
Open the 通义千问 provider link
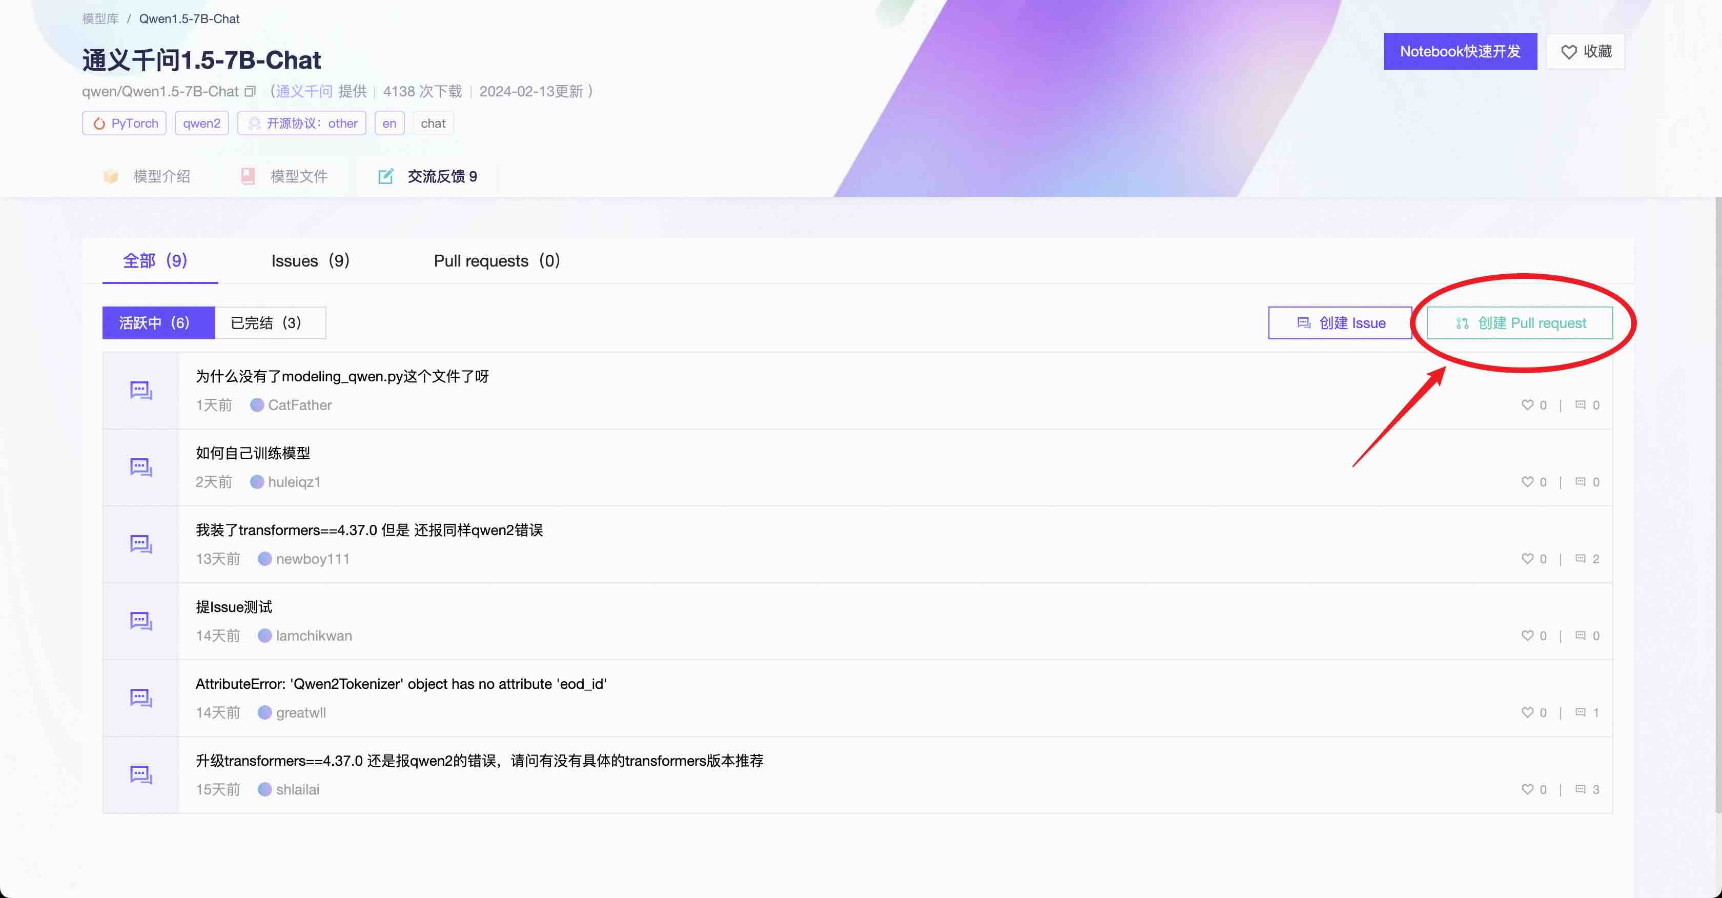[x=304, y=91]
